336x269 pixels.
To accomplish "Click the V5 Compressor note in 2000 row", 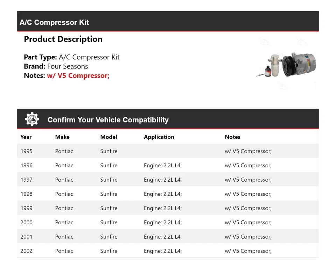I will [248, 223].
